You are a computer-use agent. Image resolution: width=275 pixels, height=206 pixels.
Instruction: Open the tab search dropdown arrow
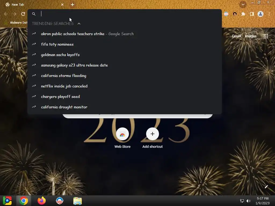coord(243,5)
